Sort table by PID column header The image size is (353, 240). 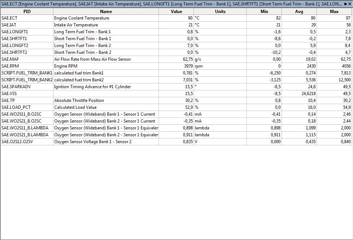[x=27, y=12]
